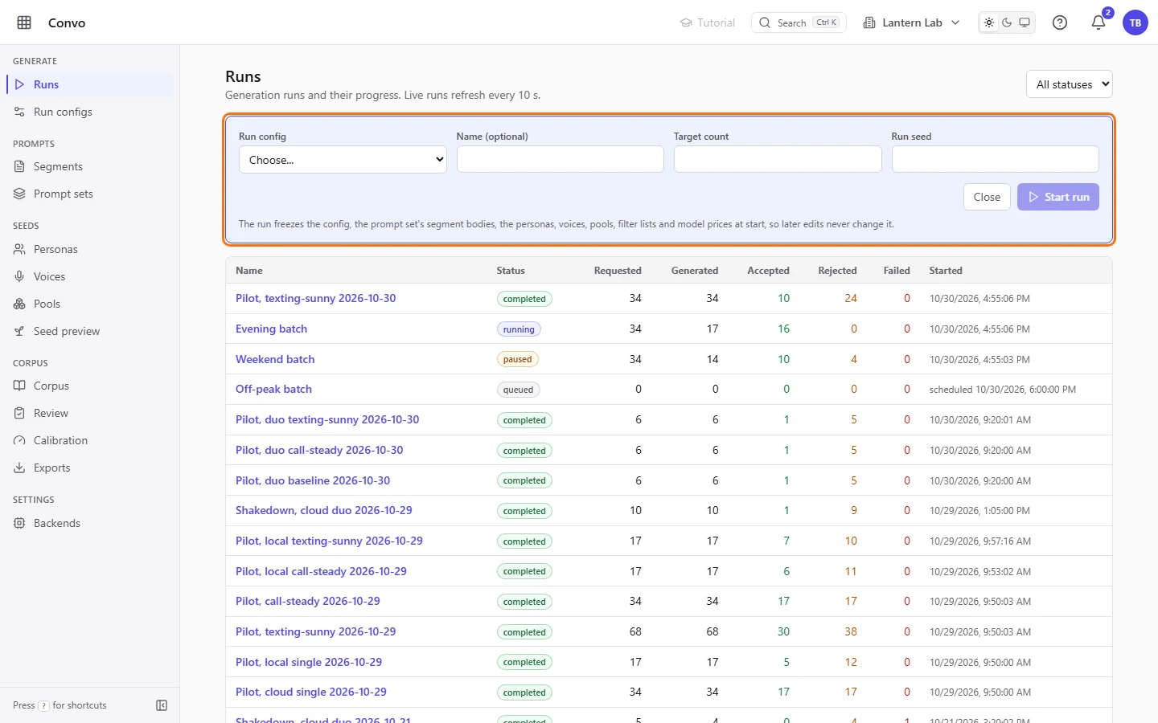The image size is (1158, 723).
Task: Open the TB user avatar menu
Action: click(x=1135, y=22)
